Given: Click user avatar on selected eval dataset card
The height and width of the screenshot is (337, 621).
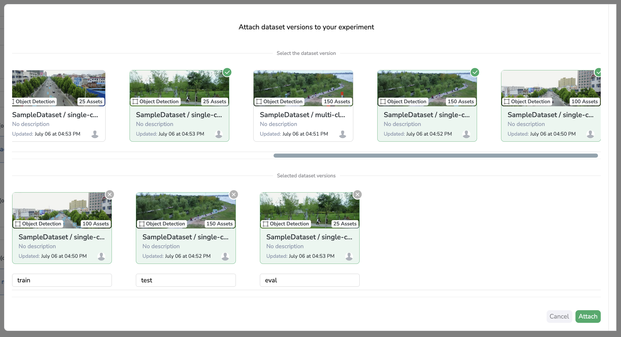Looking at the screenshot, I should click(349, 256).
